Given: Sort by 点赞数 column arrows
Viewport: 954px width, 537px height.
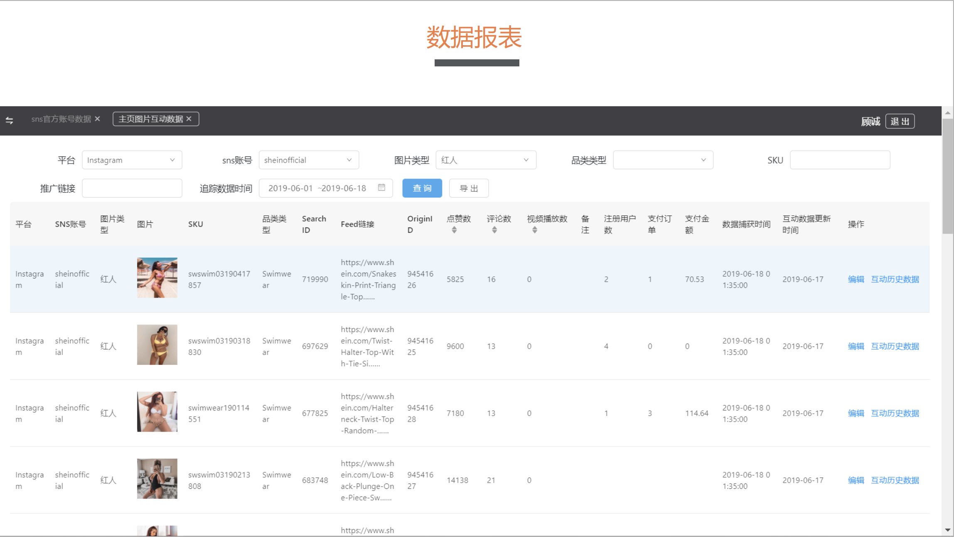Looking at the screenshot, I should tap(454, 230).
